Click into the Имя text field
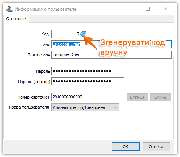 (111, 44)
